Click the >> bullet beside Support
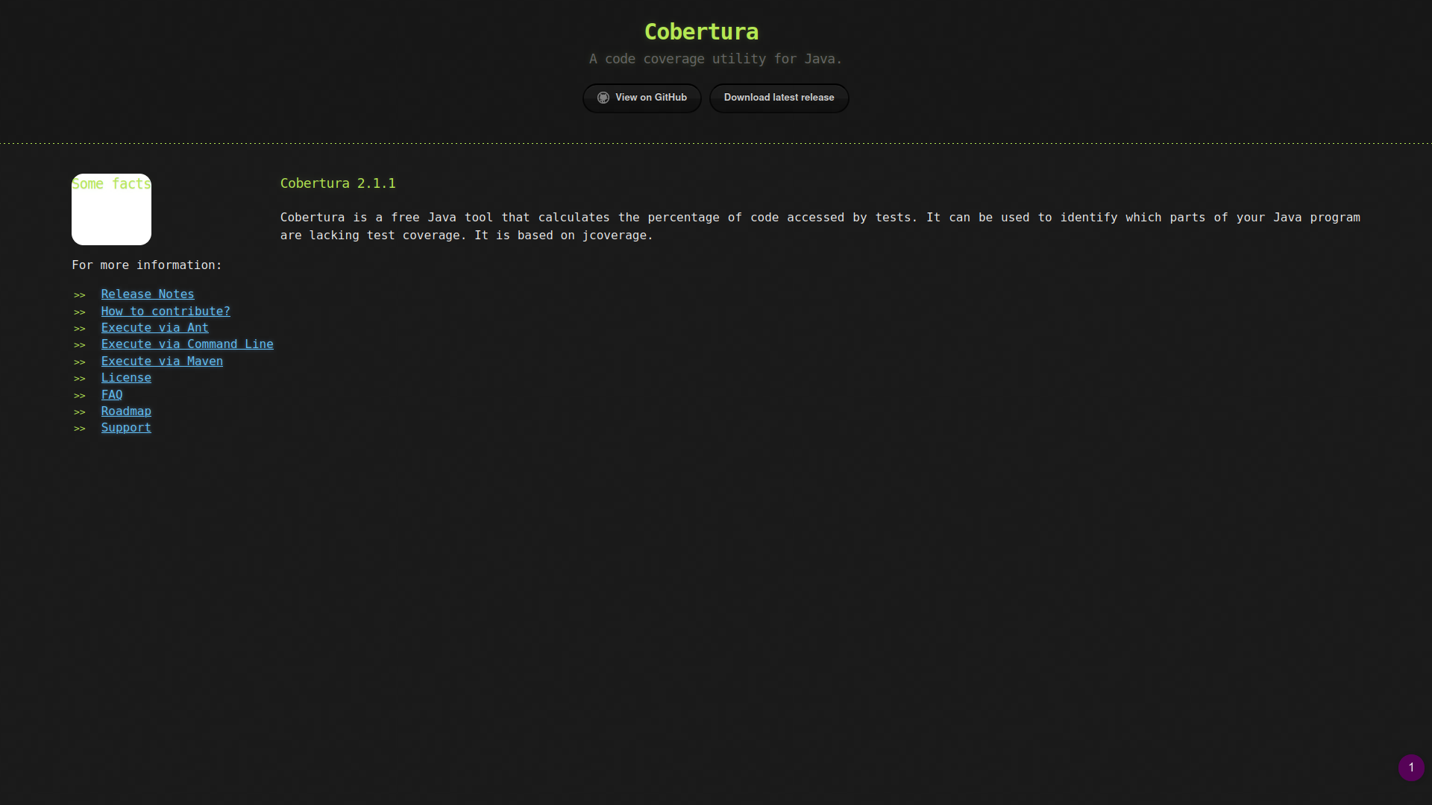This screenshot has height=805, width=1432. pos(80,429)
